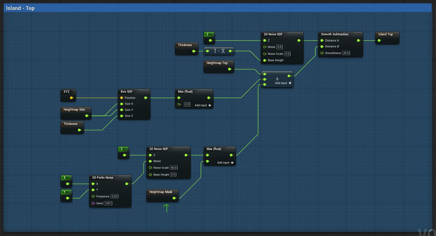This screenshot has height=236, width=436.
Task: Click the input pin on the Island Top node
Action: 379,40
